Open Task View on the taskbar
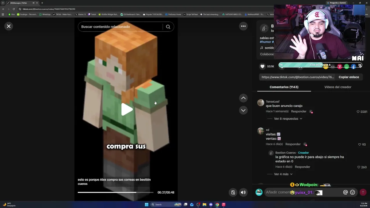 (x=185, y=205)
